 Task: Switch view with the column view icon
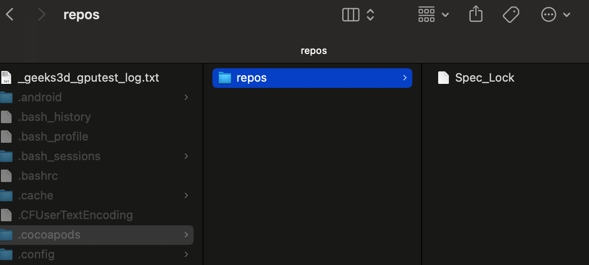click(x=351, y=15)
